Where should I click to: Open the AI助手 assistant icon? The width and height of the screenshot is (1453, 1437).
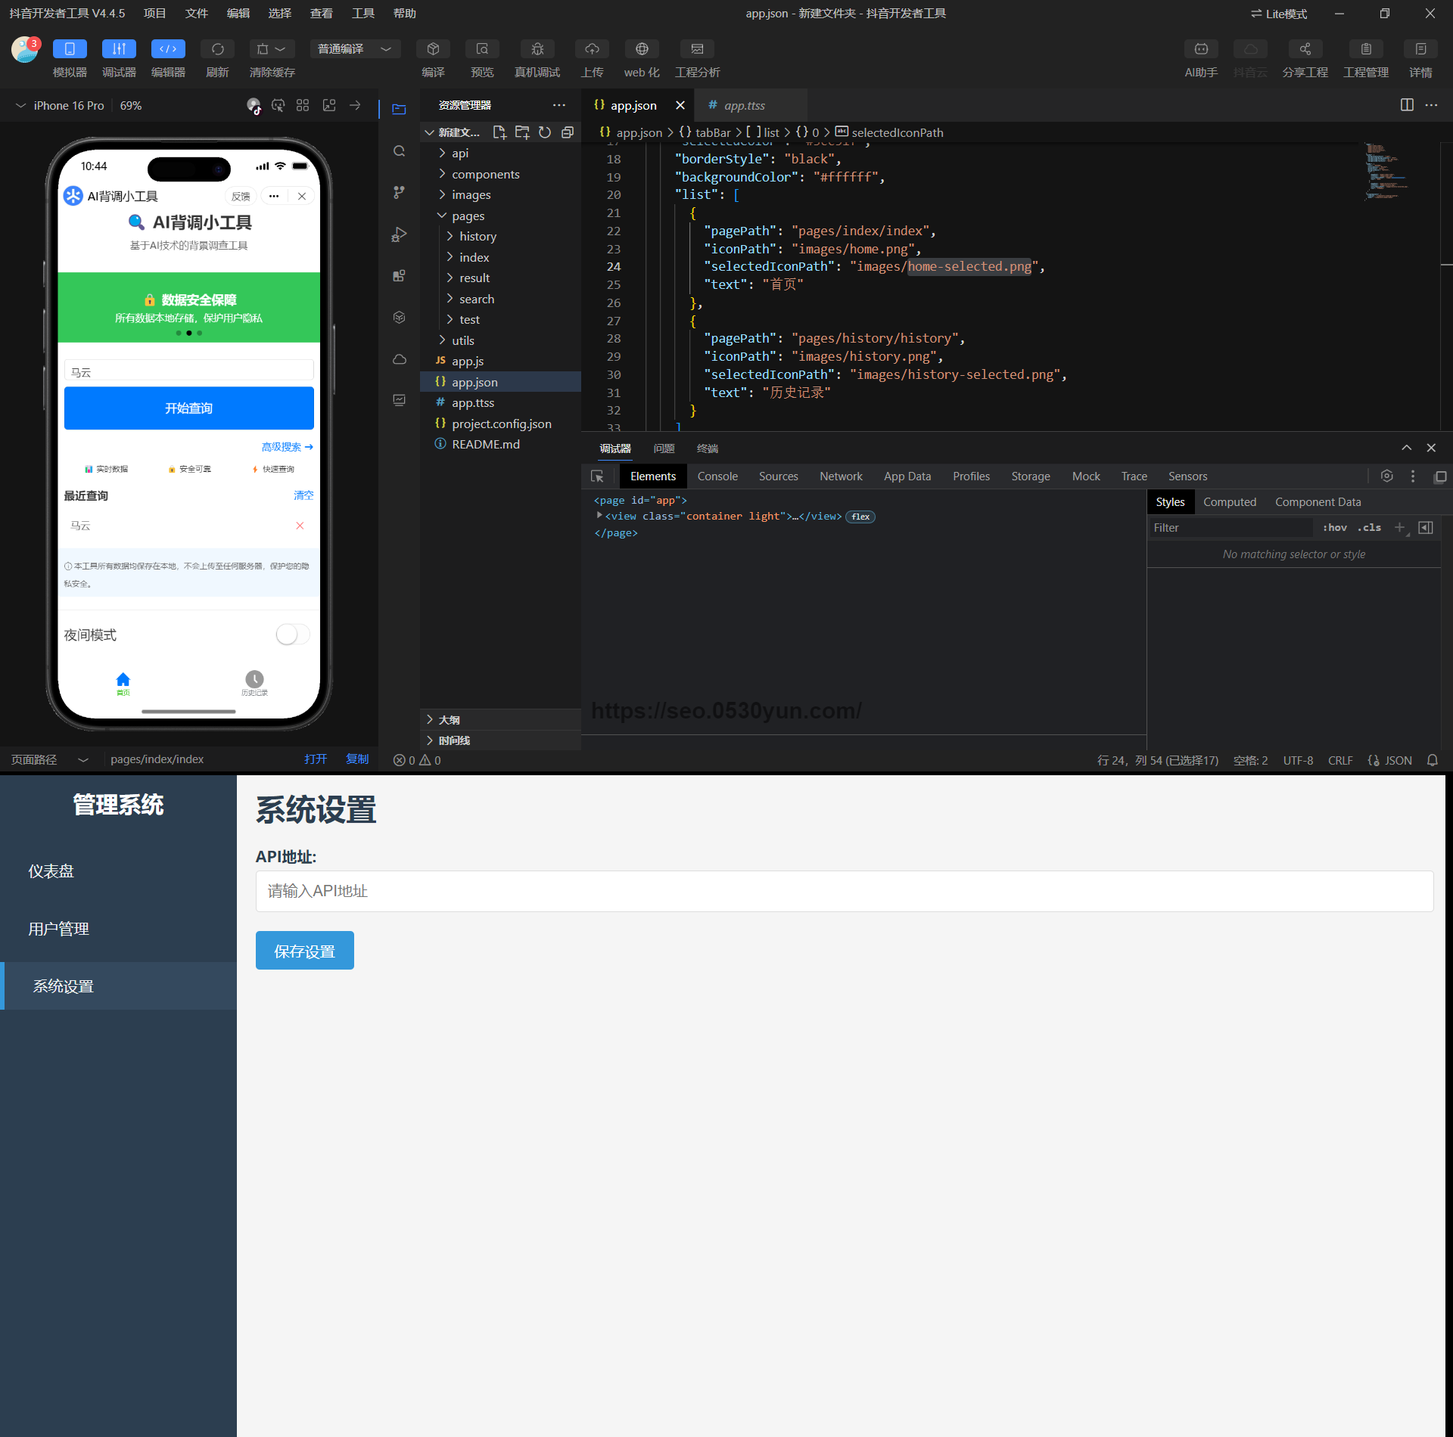tap(1201, 49)
